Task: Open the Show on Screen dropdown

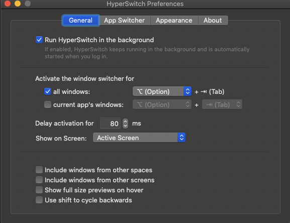Action: click(139, 138)
